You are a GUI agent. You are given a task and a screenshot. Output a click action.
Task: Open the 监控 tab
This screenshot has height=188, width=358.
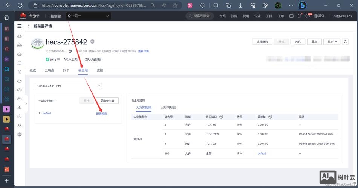(99, 70)
